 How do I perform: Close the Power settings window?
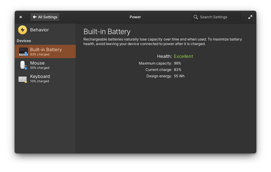pyautogui.click(x=21, y=17)
